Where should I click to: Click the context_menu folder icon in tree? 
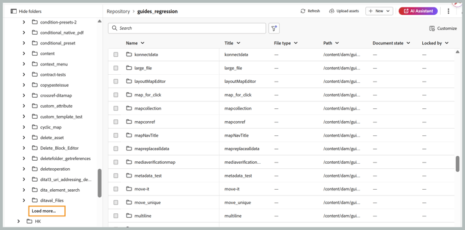pyautogui.click(x=34, y=64)
